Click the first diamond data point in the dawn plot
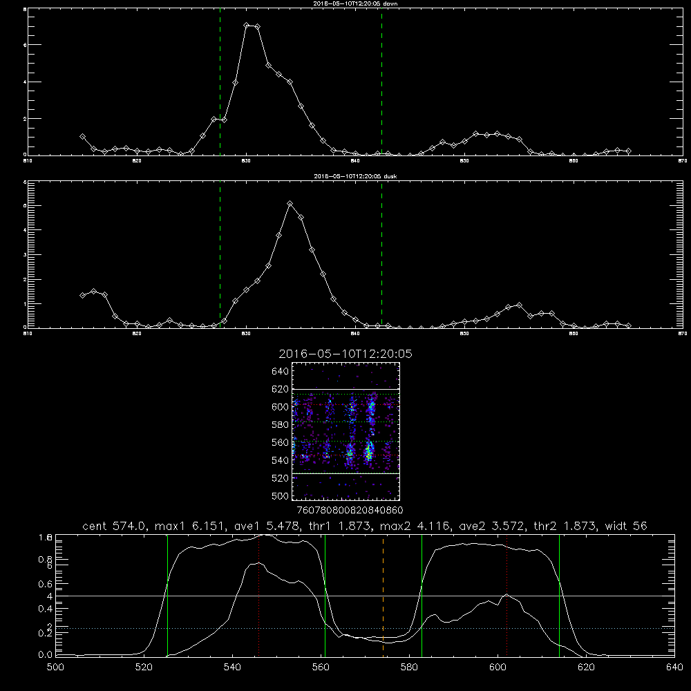 [x=82, y=137]
